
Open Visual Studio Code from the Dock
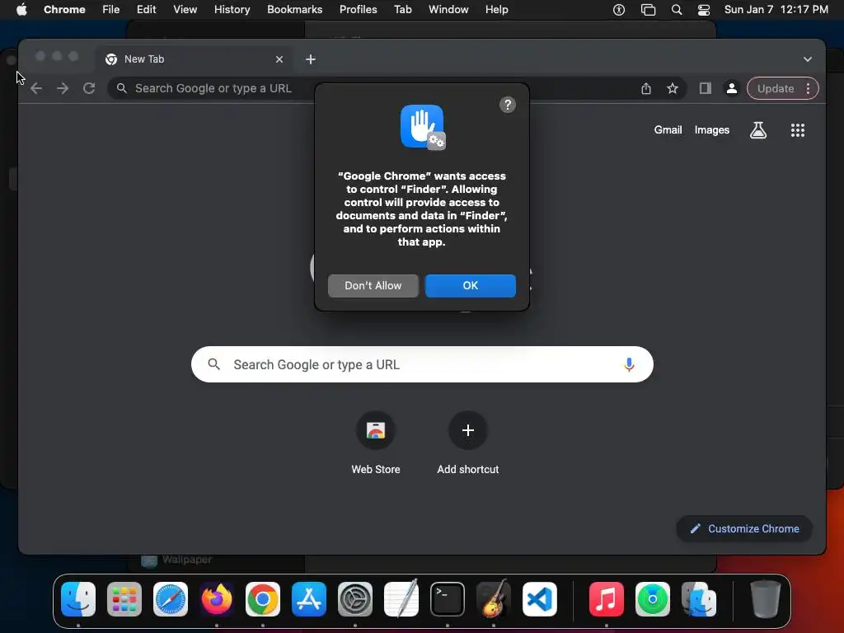pyautogui.click(x=539, y=599)
